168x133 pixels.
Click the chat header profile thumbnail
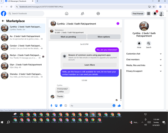(x=53, y=23)
